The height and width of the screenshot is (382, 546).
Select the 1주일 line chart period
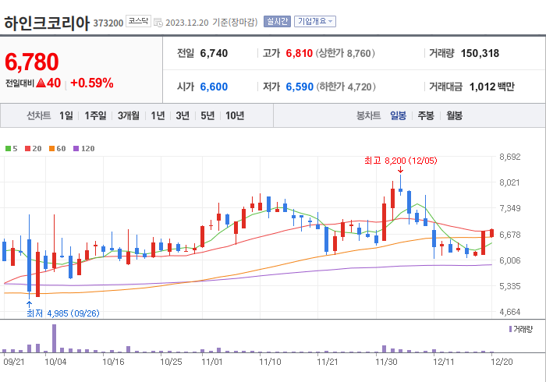click(95, 115)
